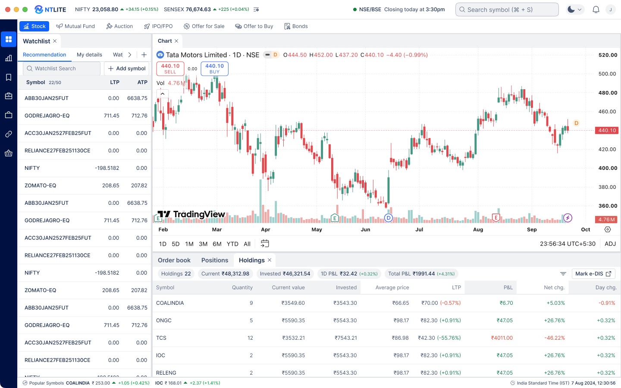Add a new watchlist tab with plus icon

point(144,55)
